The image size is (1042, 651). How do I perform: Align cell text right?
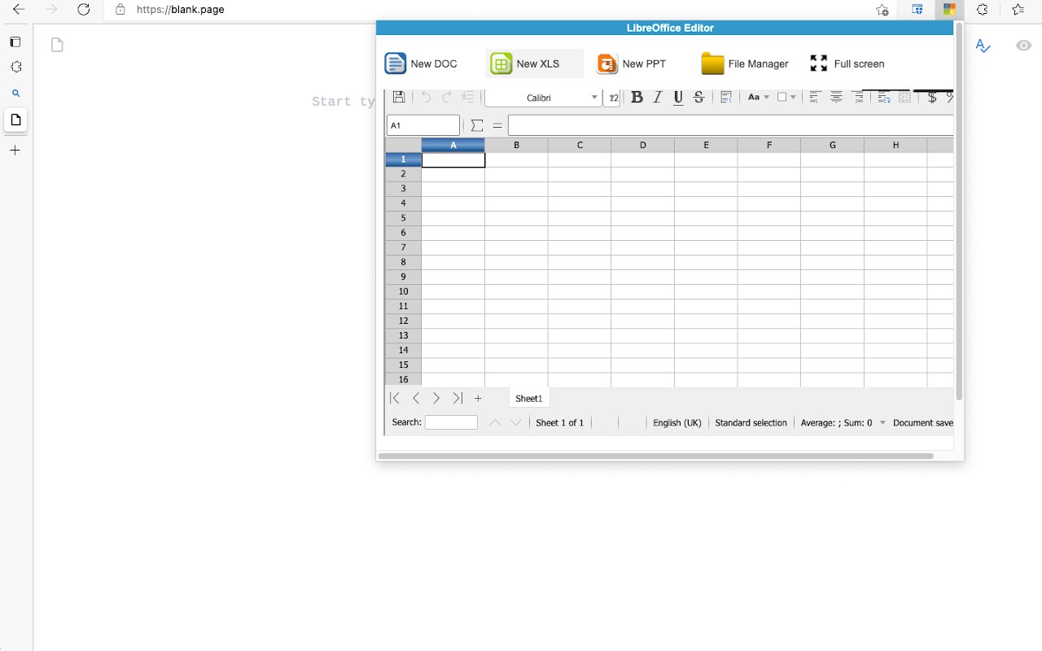point(857,98)
